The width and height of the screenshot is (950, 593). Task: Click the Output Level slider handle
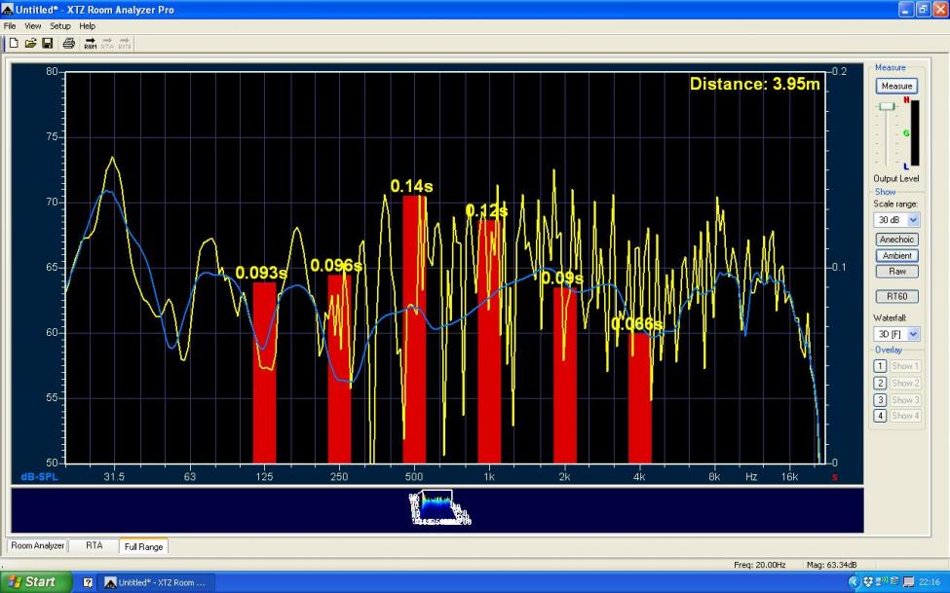887,106
